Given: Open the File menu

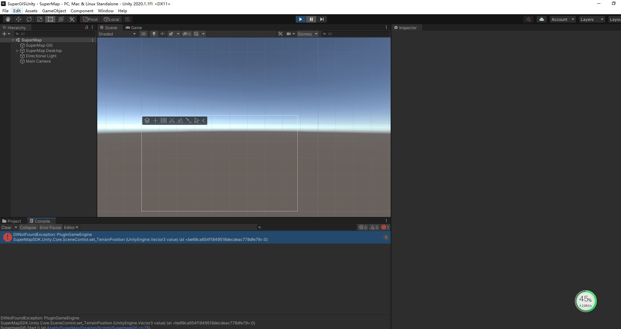Looking at the screenshot, I should [x=6, y=11].
